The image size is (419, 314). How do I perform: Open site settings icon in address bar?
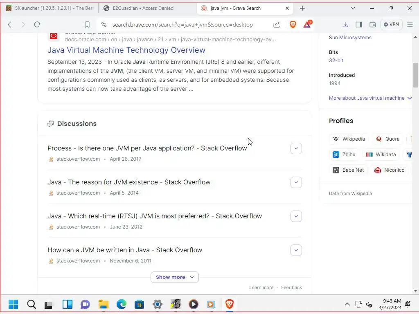tap(104, 25)
